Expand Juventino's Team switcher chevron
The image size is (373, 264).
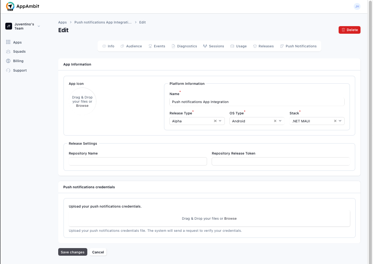38,27
